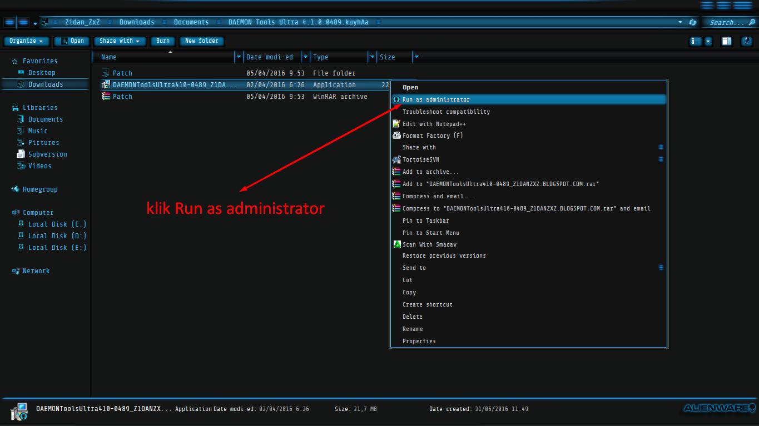759x426 pixels.
Task: Choose Troubleshoot compatibility
Action: 528,112
